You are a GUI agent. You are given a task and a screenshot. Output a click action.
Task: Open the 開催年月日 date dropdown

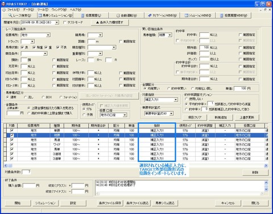pyautogui.click(x=57, y=22)
